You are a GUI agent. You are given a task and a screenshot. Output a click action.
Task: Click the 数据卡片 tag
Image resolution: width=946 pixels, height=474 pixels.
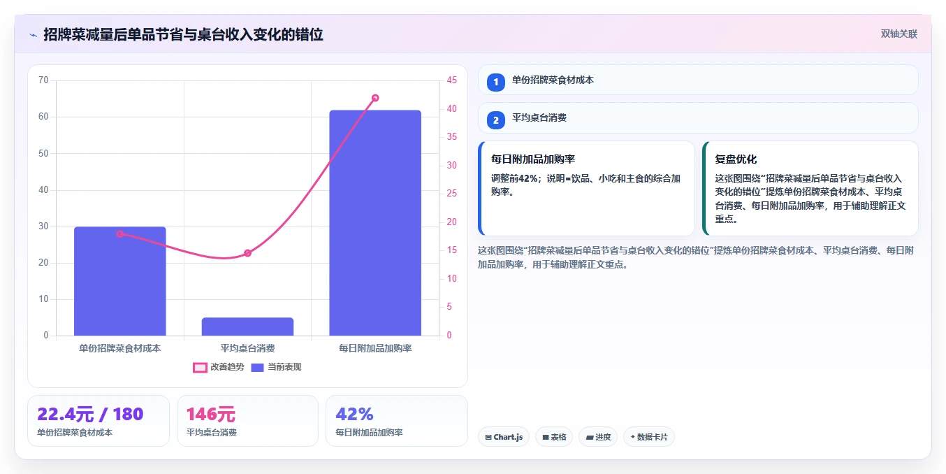click(649, 437)
